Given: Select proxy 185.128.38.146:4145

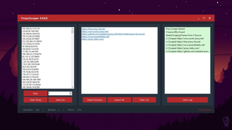Looking at the screenshot, I should point(31,82).
